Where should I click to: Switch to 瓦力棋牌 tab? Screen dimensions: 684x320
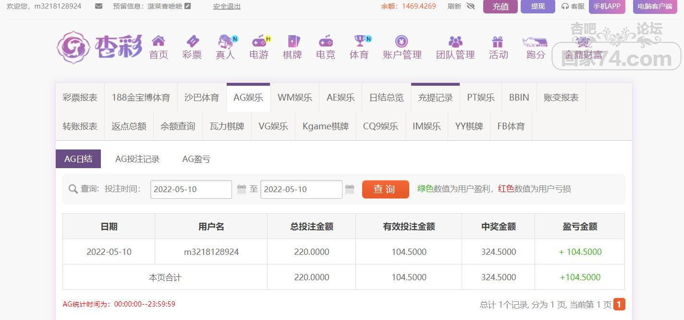[227, 126]
